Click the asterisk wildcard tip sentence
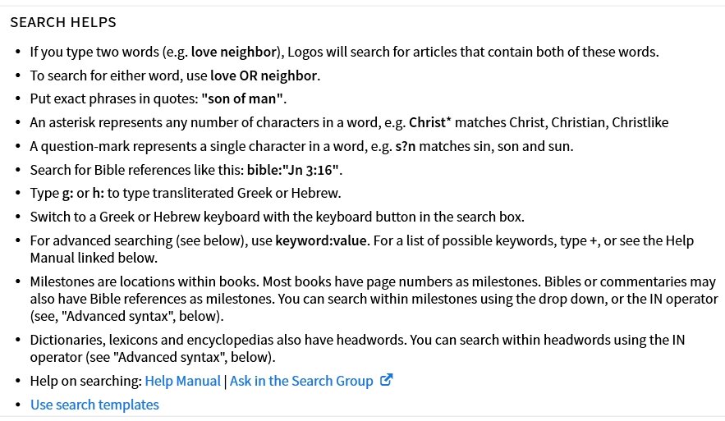The width and height of the screenshot is (725, 421). point(349,122)
